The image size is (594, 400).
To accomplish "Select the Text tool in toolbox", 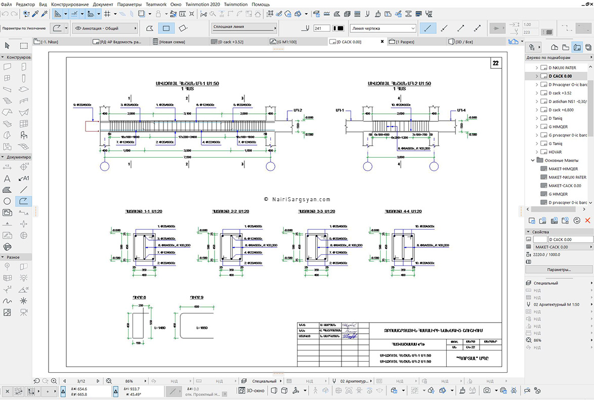I will point(7,179).
